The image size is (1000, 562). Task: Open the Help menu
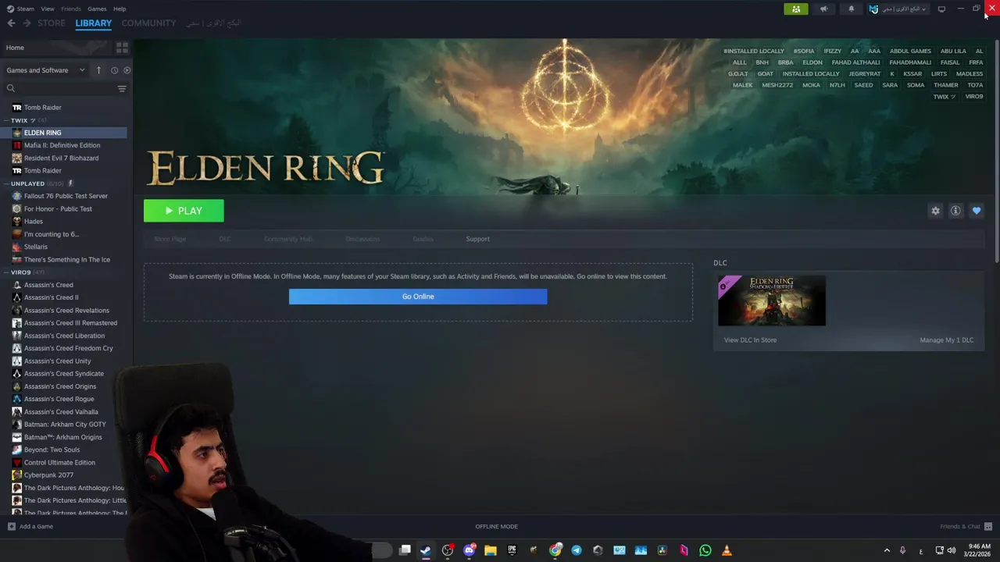(120, 9)
